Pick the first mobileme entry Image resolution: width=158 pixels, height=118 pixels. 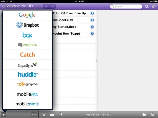[x=27, y=94]
